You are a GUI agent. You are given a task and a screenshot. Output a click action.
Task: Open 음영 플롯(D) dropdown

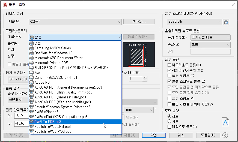pos(210,37)
